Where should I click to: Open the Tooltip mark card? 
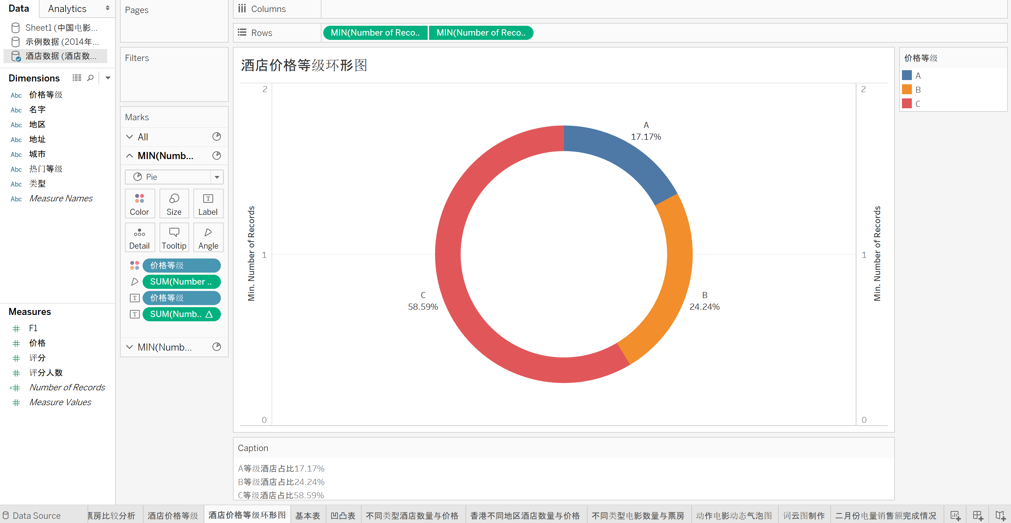coord(174,238)
